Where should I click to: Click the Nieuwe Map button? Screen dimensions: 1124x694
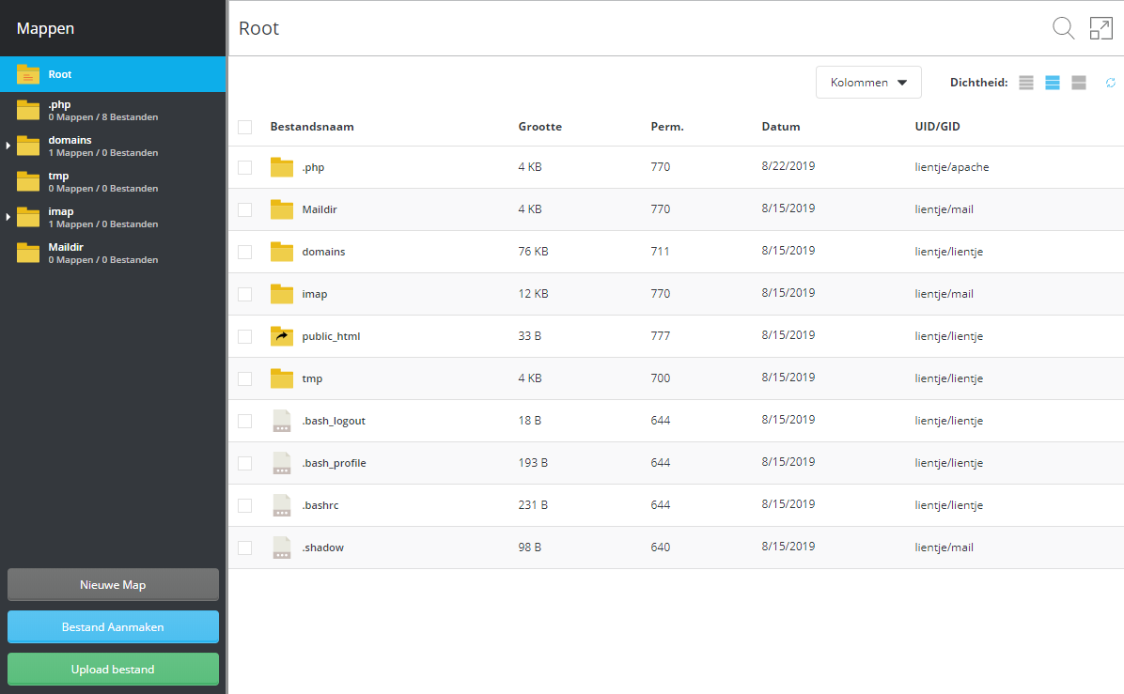(x=113, y=584)
